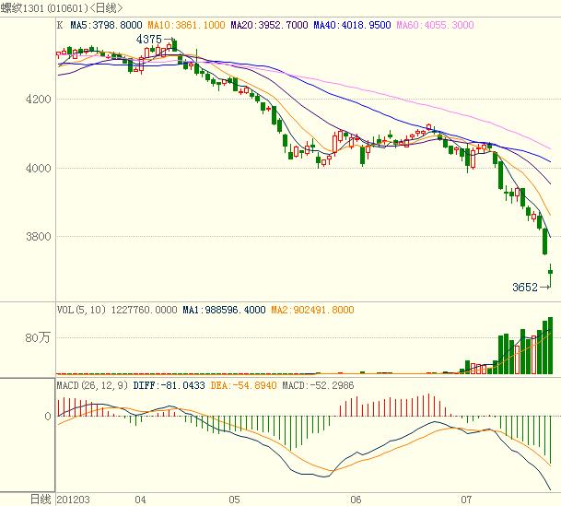Switch period using 日线 bottom label
The image size is (561, 506).
coord(37,499)
